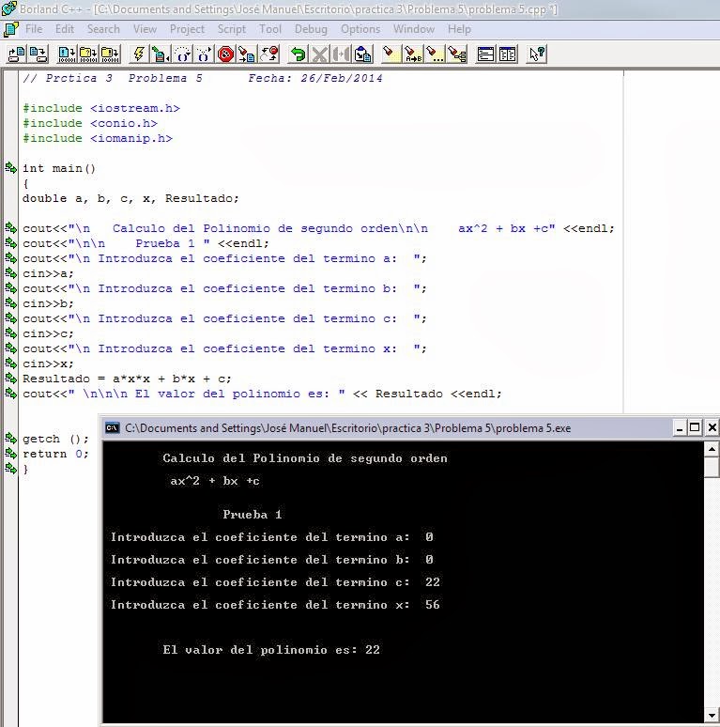Image resolution: width=720 pixels, height=727 pixels.
Task: Click the Paste clipboard toolbar icon
Action: tap(362, 54)
